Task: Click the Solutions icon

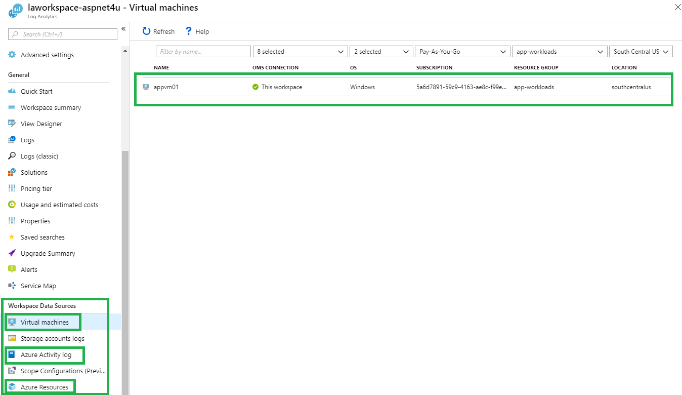Action: (12, 172)
